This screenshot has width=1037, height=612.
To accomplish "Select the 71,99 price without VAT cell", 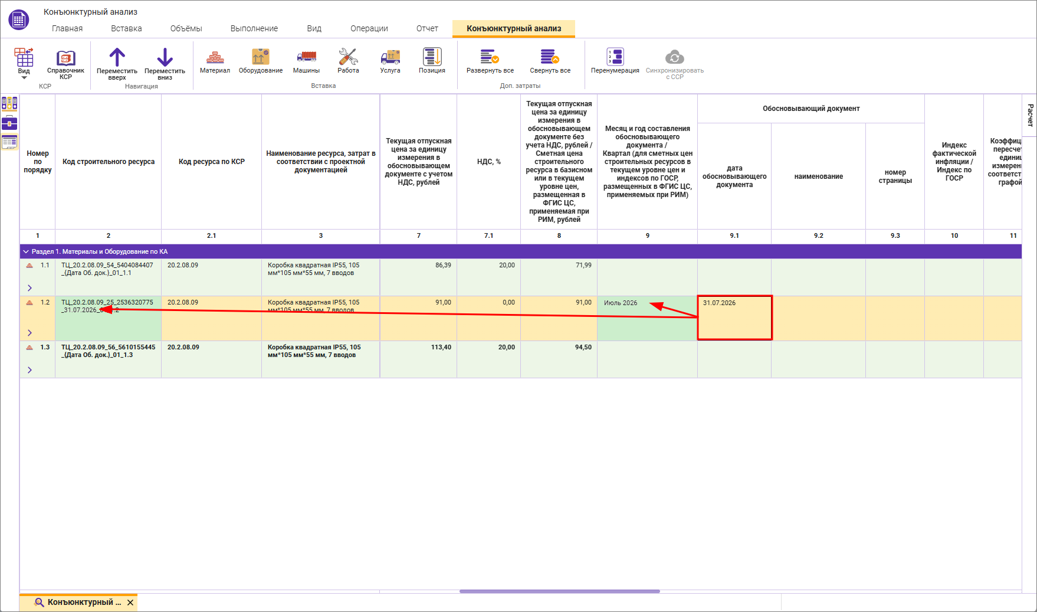I will click(x=559, y=277).
